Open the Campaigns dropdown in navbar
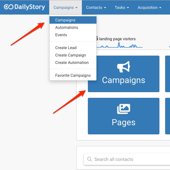 point(66,7)
